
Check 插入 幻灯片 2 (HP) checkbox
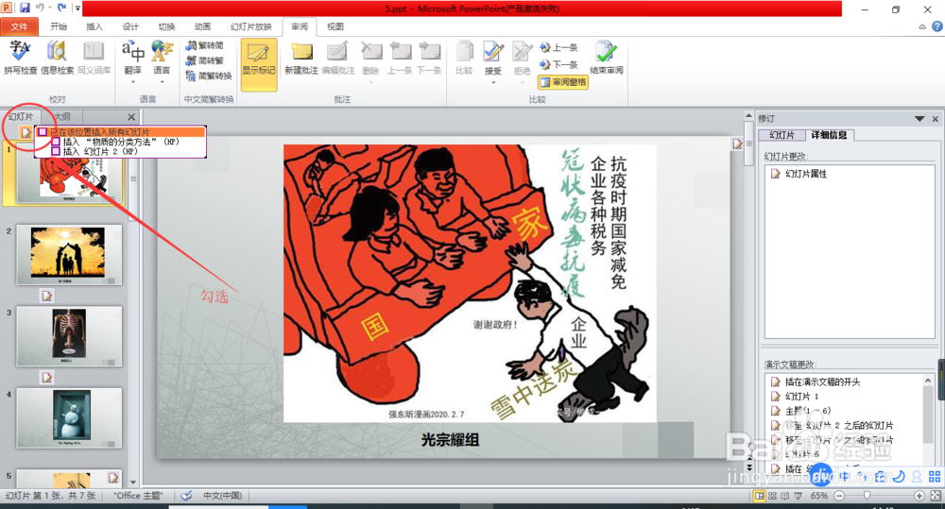(56, 151)
